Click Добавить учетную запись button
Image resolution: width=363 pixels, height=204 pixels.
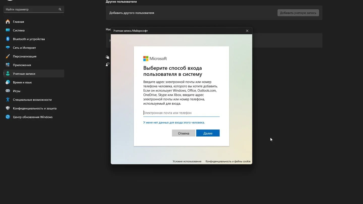tap(298, 13)
